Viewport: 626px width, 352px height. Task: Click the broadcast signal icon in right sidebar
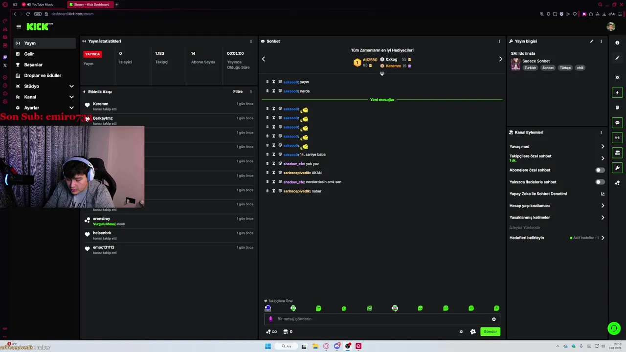pos(617,138)
